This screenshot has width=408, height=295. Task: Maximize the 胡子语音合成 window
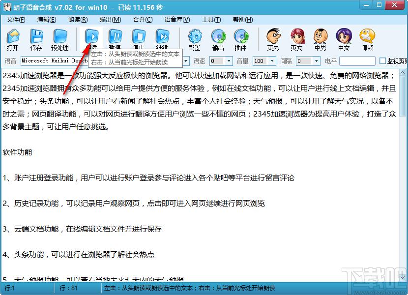coord(379,5)
